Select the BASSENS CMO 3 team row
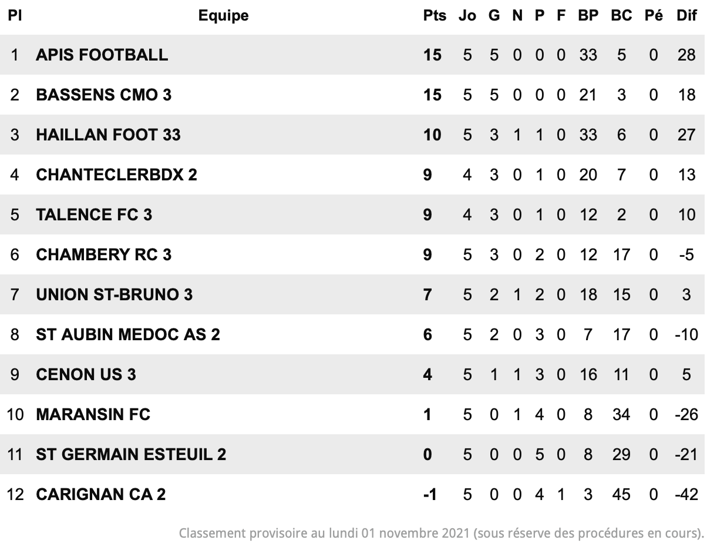The height and width of the screenshot is (550, 707). [x=352, y=95]
